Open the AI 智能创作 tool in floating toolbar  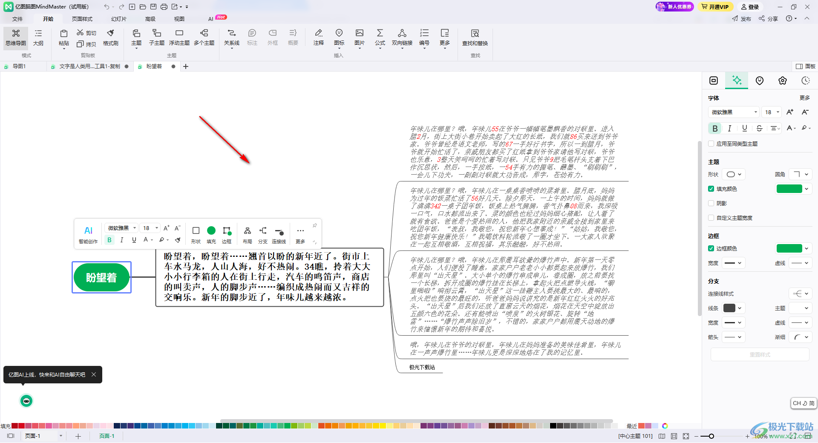[x=88, y=234]
